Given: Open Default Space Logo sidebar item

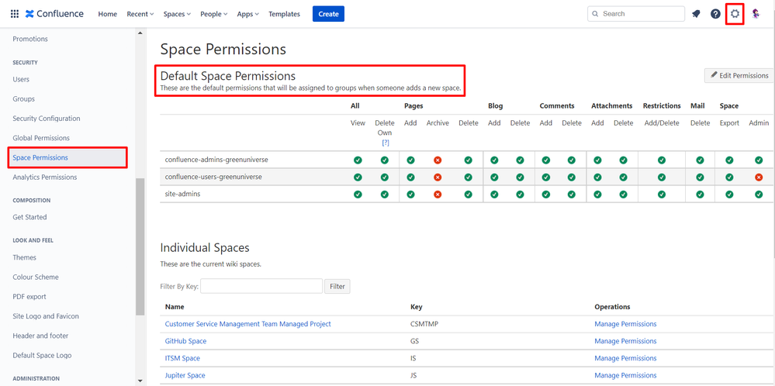Looking at the screenshot, I should coord(42,355).
